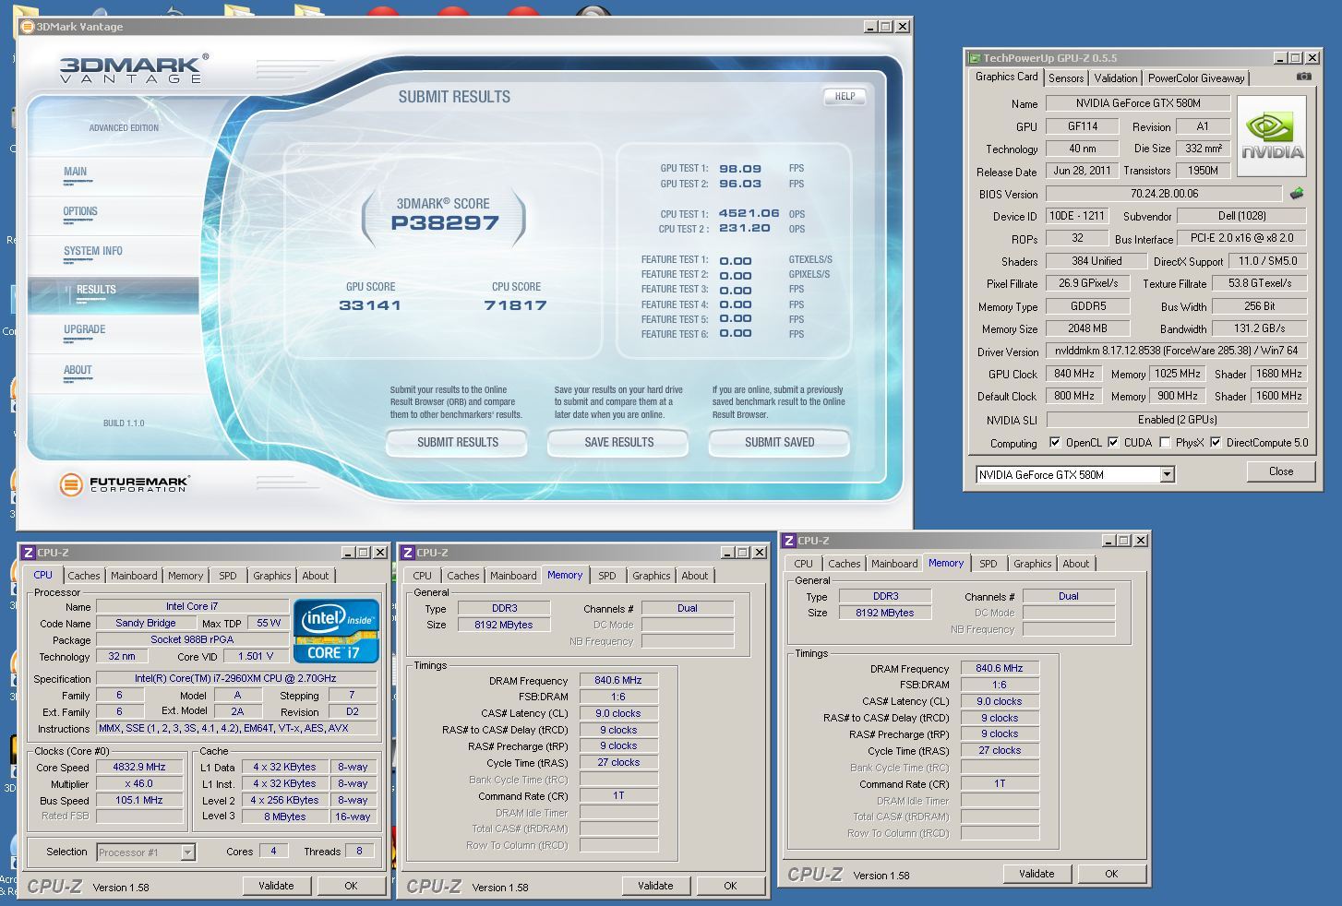Open SPD tab in the middle CPU-Z window
Viewport: 1342px width, 906px height.
tap(607, 576)
